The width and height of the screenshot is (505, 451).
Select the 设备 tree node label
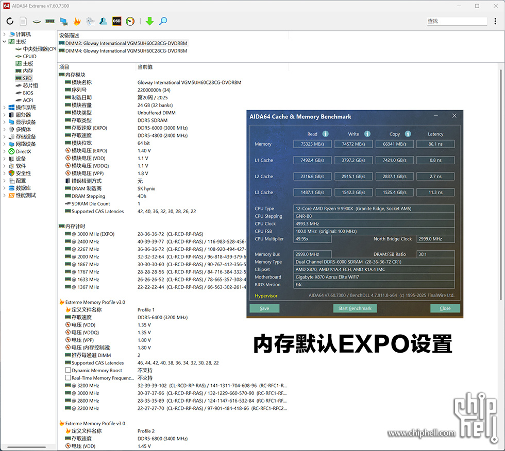[x=21, y=159]
